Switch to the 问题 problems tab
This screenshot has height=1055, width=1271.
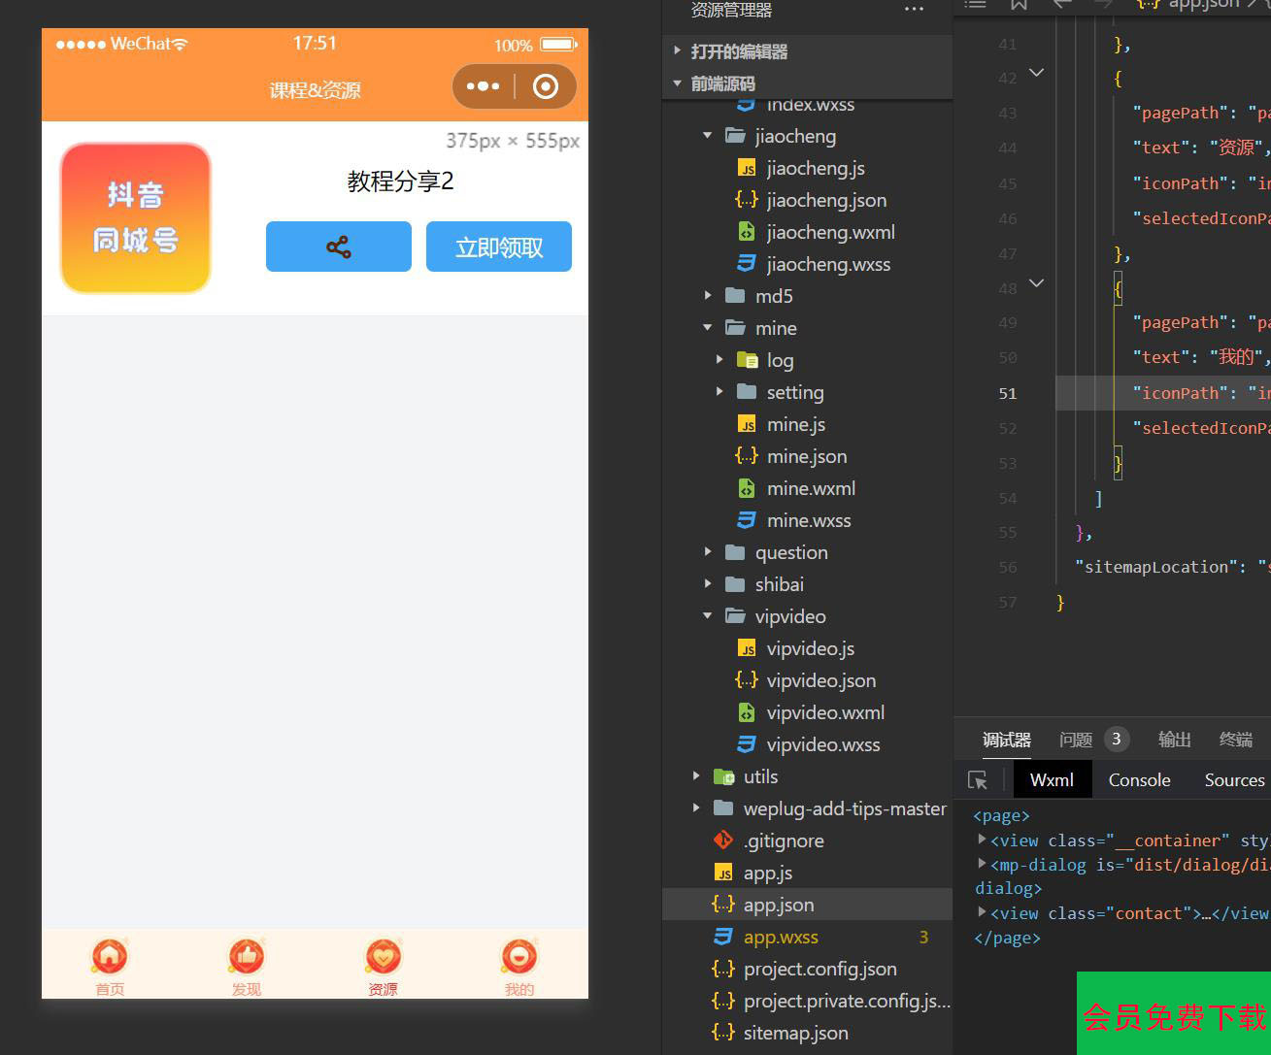click(1076, 740)
